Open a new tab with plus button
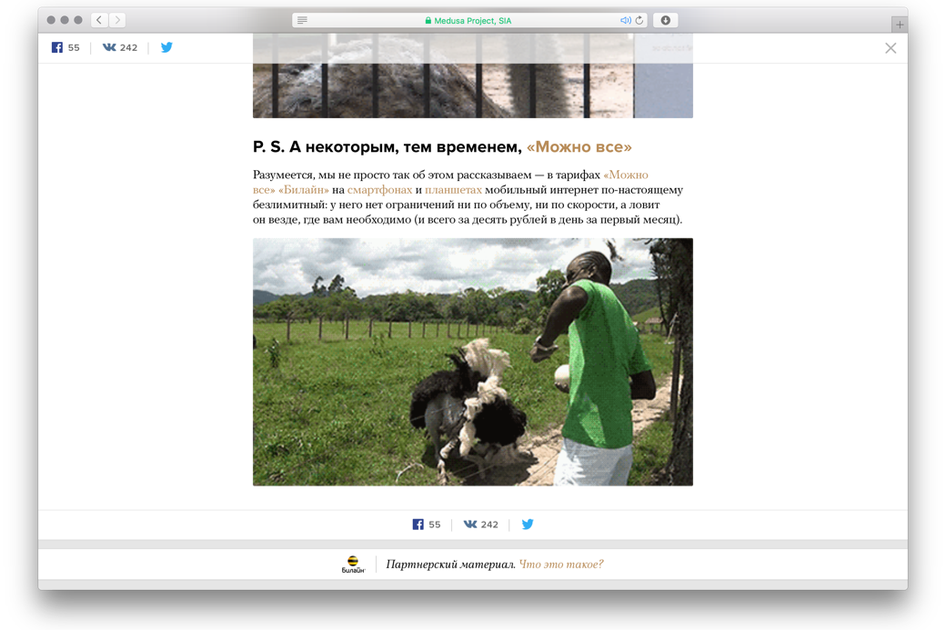Screen dimensions: 946x630 [900, 25]
